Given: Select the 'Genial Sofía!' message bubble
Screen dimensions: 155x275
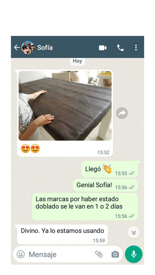Looking at the screenshot, I should (105, 185).
